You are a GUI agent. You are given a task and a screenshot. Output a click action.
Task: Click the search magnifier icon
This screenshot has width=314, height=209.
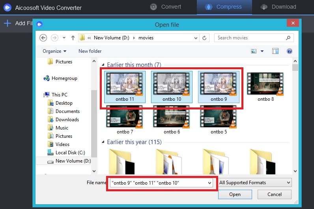coord(288,38)
